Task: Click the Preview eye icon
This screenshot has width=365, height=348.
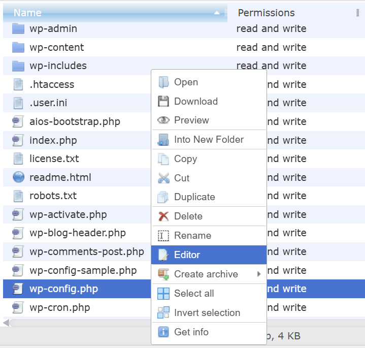Action: pyautogui.click(x=163, y=120)
